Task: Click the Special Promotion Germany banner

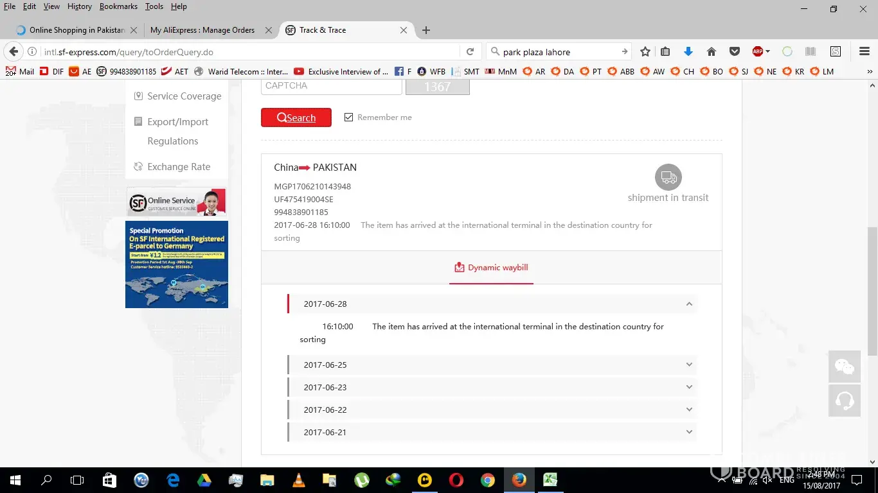Action: 177,264
